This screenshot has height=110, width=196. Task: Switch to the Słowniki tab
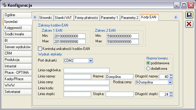(x=46, y=18)
